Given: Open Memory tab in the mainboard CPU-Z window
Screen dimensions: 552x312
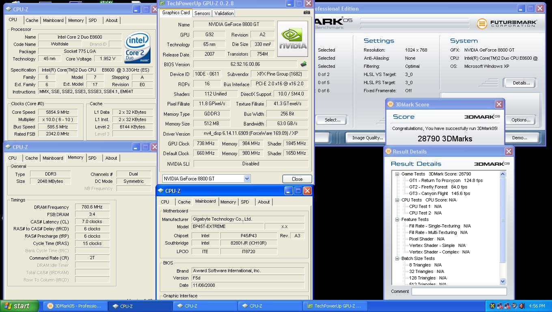Looking at the screenshot, I should pos(228,202).
